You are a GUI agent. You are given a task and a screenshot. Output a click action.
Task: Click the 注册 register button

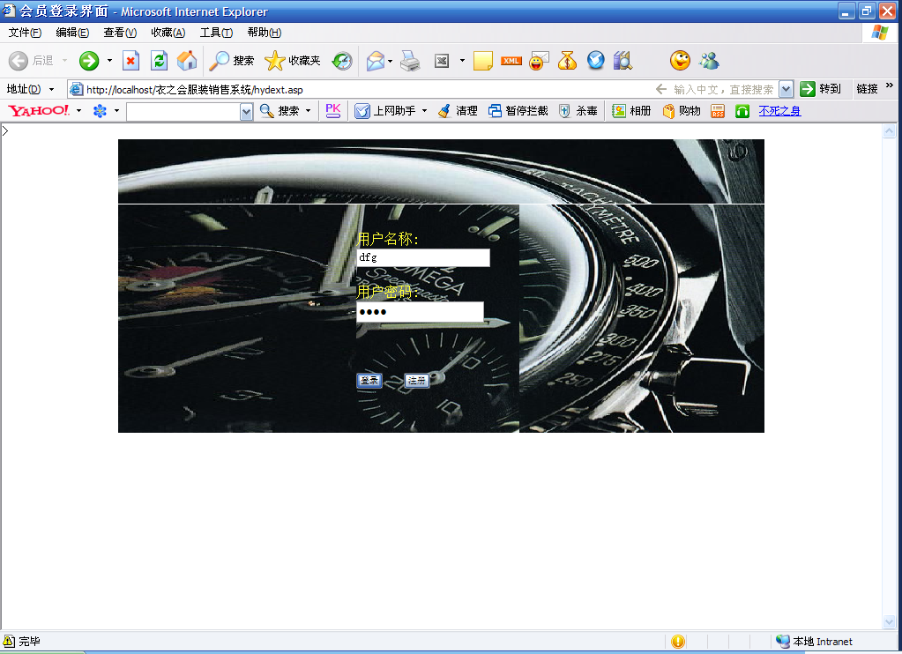416,380
